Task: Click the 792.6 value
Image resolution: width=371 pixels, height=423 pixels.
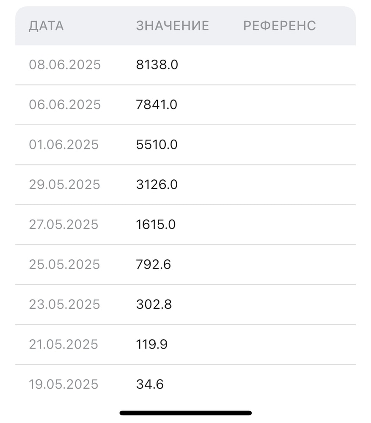Action: pos(153,264)
